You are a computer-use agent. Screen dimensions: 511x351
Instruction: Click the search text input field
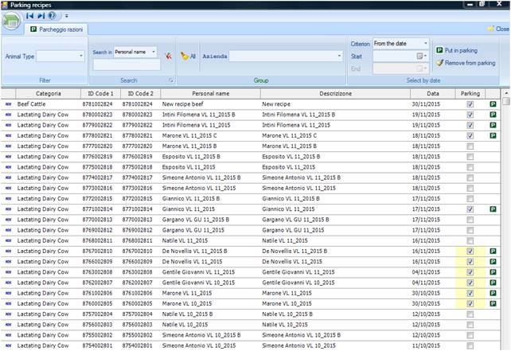[x=127, y=64]
